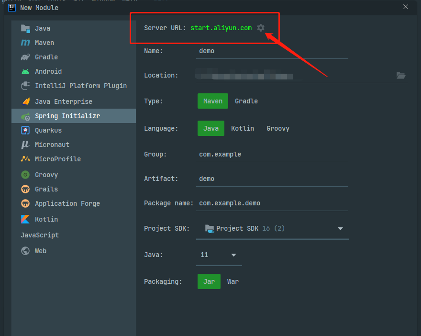The height and width of the screenshot is (336, 421).
Task: Click folder icon to browse Location
Action: pyautogui.click(x=401, y=75)
